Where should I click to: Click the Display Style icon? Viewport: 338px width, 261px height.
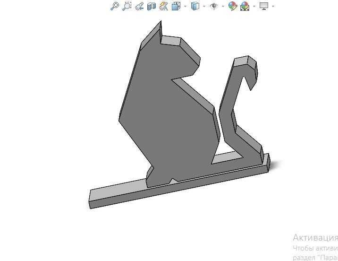[x=195, y=6]
